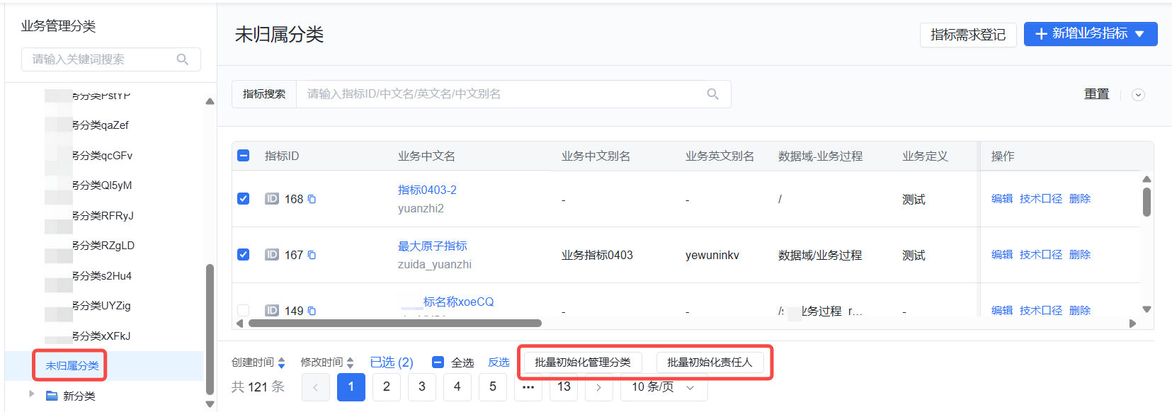Screen dimensions: 1172x412
Task: Sort by 修改时间 arrows
Action: (350, 362)
